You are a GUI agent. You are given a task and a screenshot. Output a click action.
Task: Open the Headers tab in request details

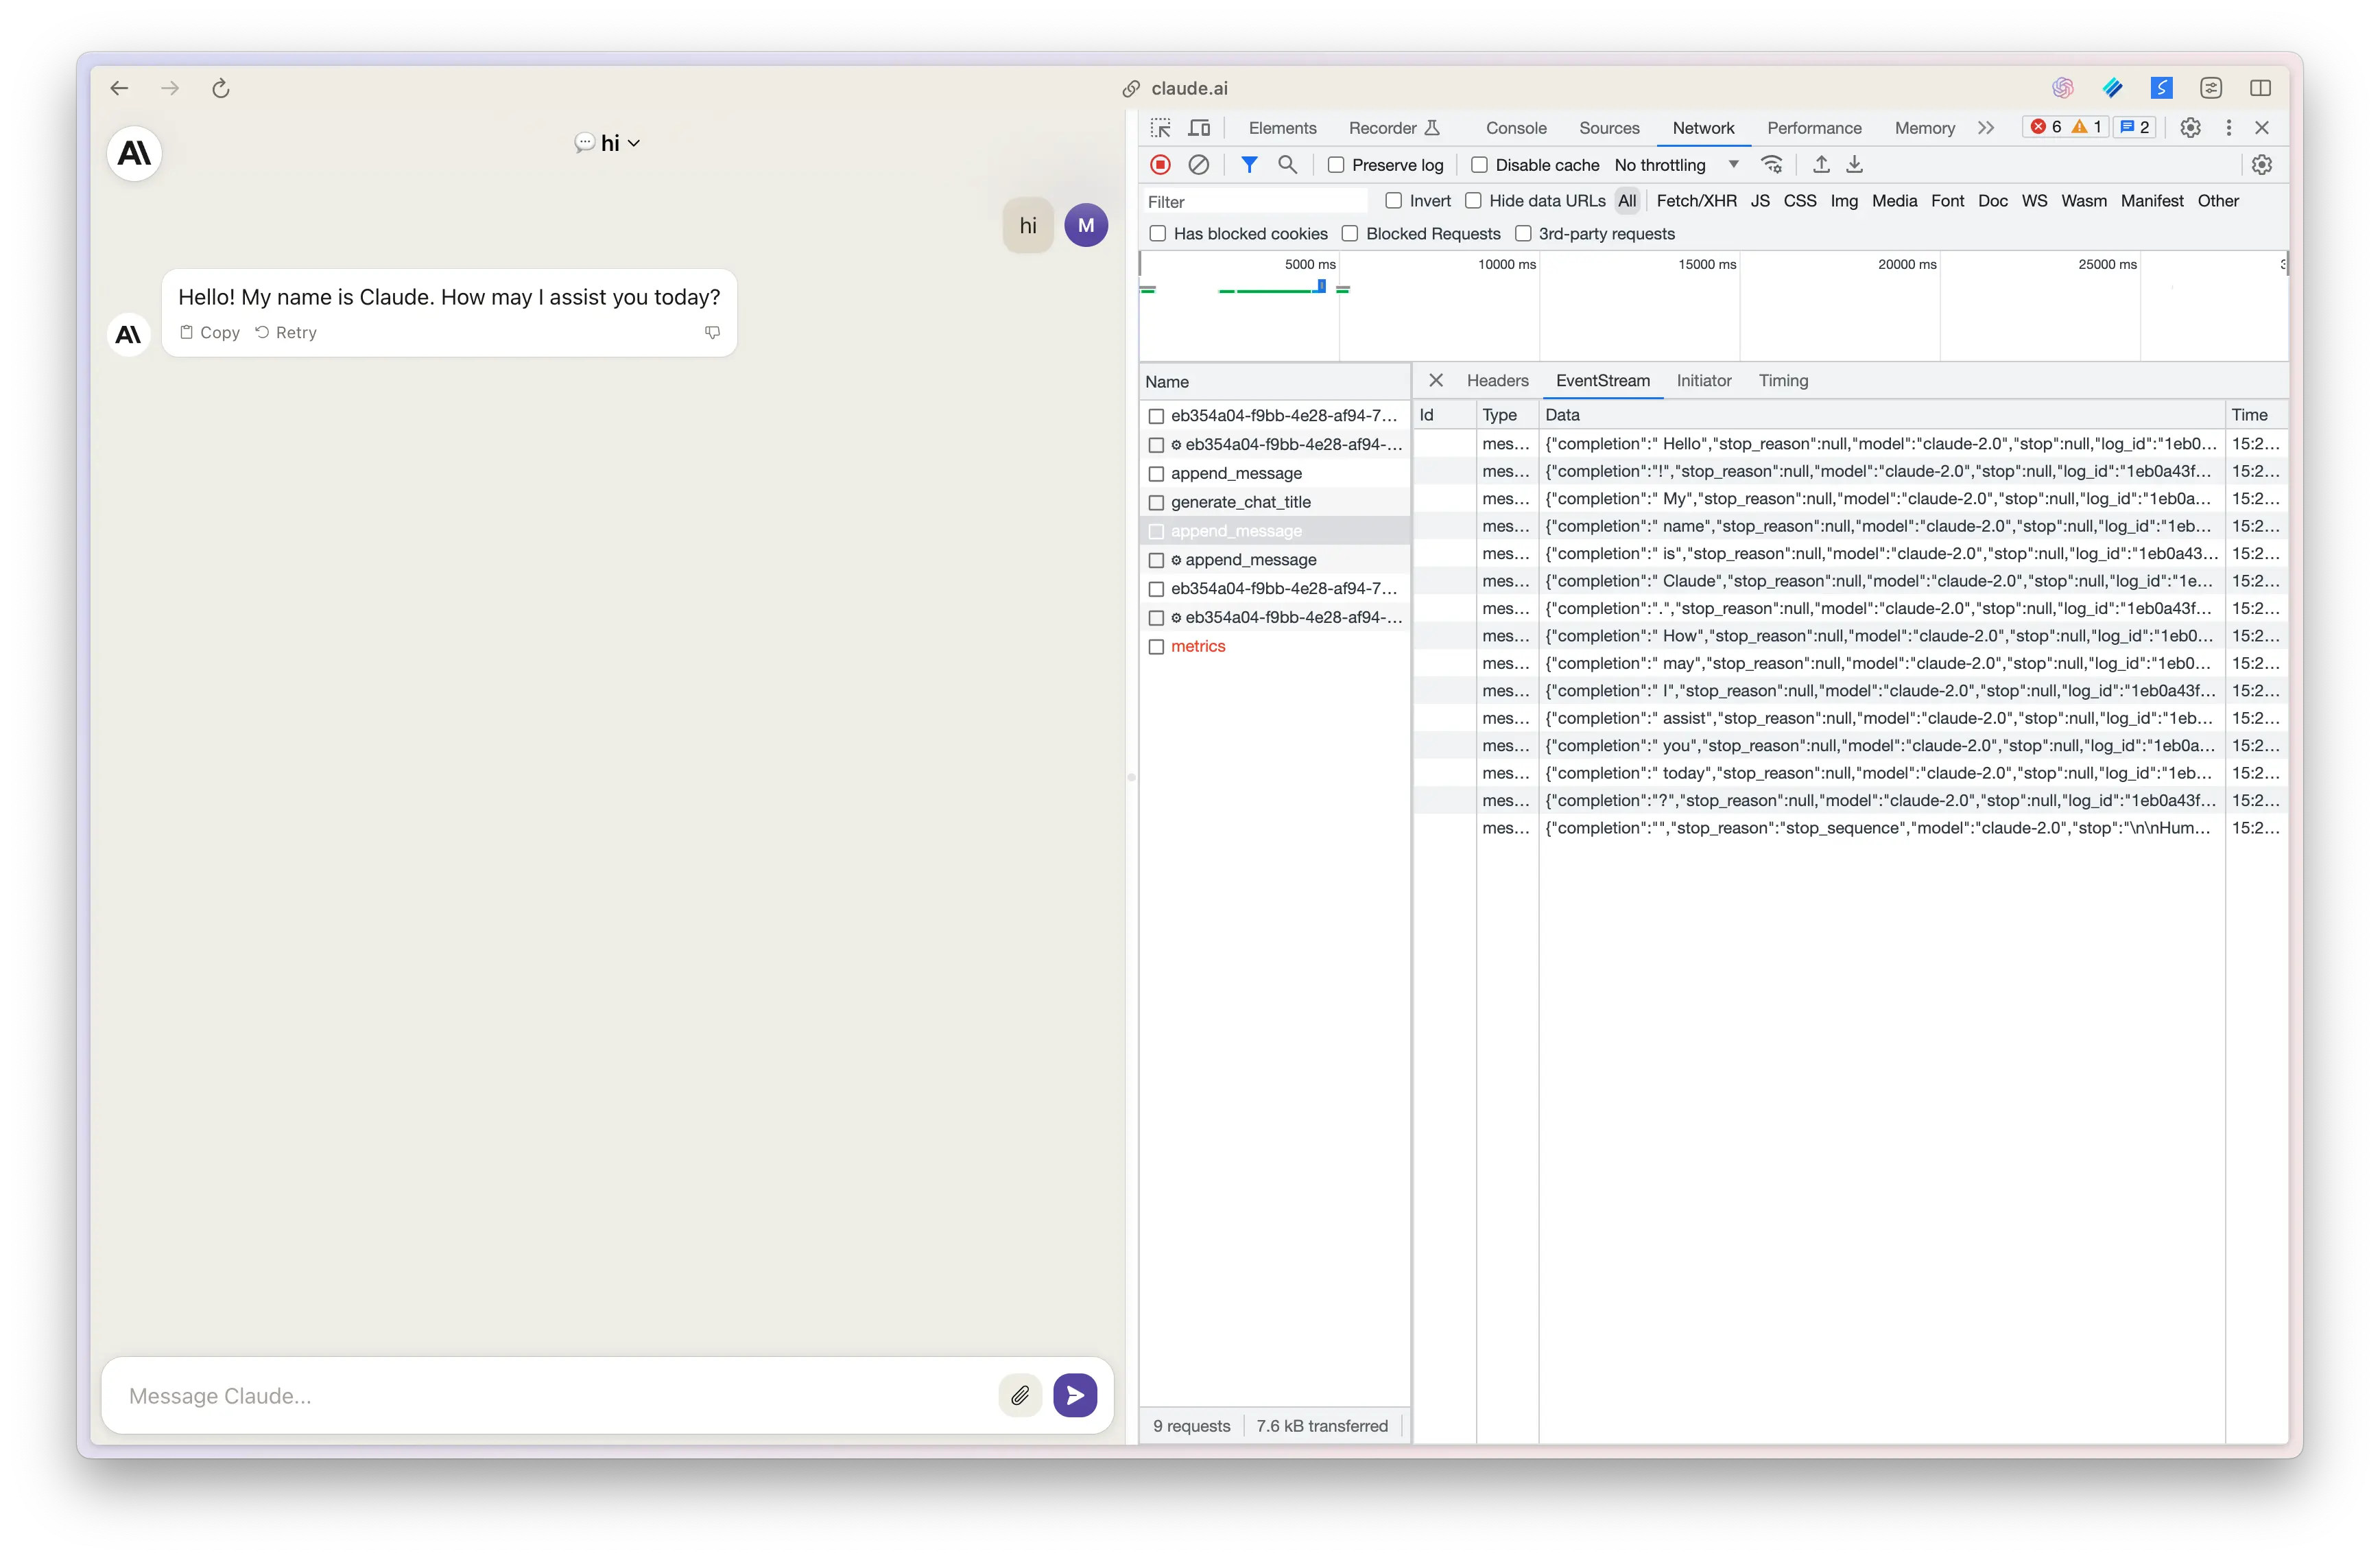pyautogui.click(x=1497, y=381)
